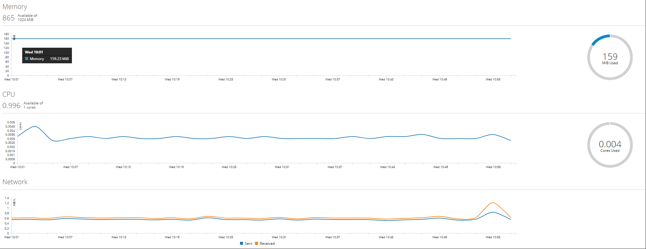Click the Network section heading
Image resolution: width=646 pixels, height=249 pixels.
[x=15, y=182]
